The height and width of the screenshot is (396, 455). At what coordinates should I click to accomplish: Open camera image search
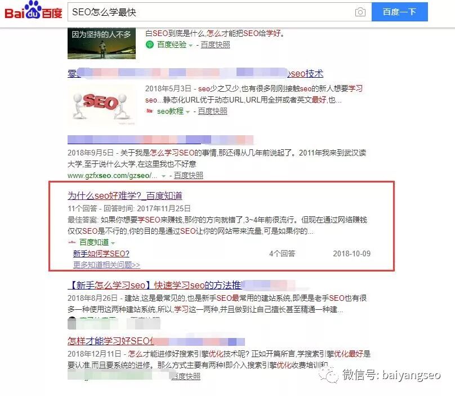(x=360, y=12)
